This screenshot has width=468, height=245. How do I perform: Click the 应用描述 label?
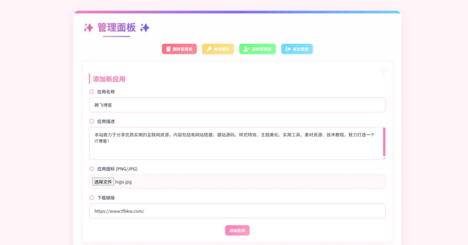(x=106, y=122)
